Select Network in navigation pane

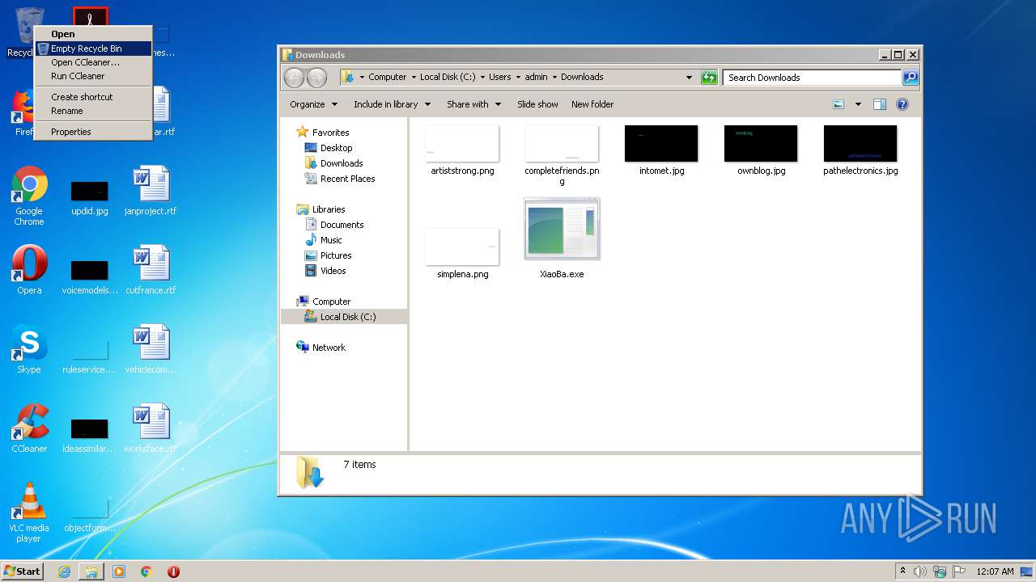tap(329, 348)
